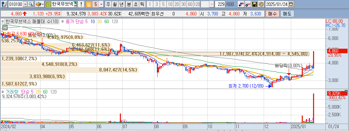
Task: Select monthly 월 chart period
Action: coord(115,4)
